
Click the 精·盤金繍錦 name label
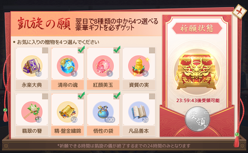pos(67,131)
